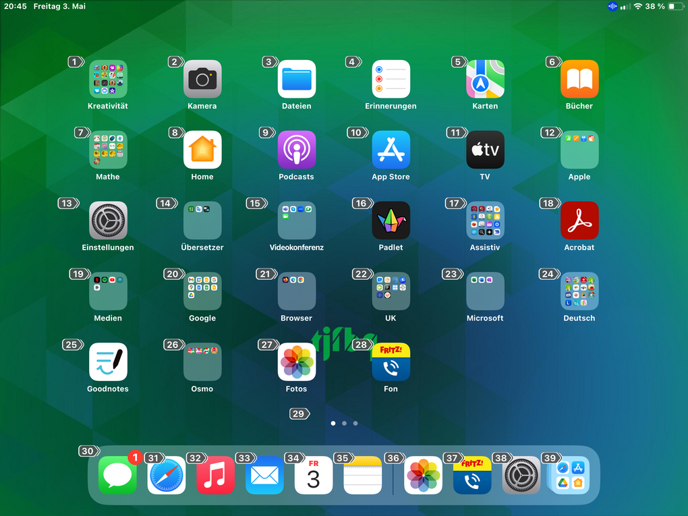Open Photos in the dock recent apps
Screen dimensions: 688x516
tap(423, 476)
